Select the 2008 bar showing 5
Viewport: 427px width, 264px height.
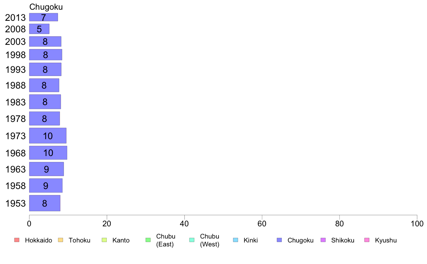point(39,29)
